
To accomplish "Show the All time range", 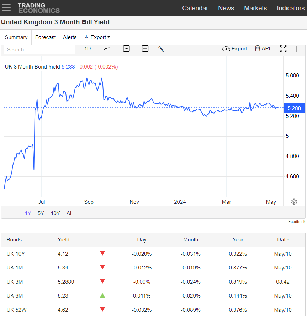I will click(69, 213).
